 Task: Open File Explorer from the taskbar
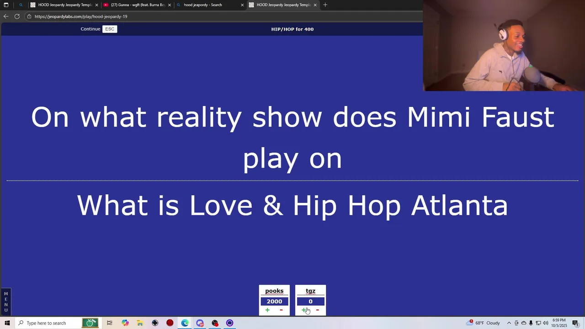(140, 323)
